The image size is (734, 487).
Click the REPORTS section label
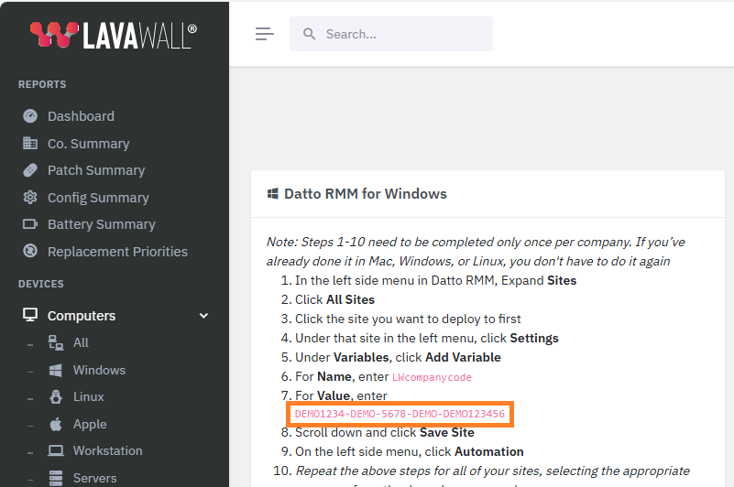pyautogui.click(x=42, y=84)
